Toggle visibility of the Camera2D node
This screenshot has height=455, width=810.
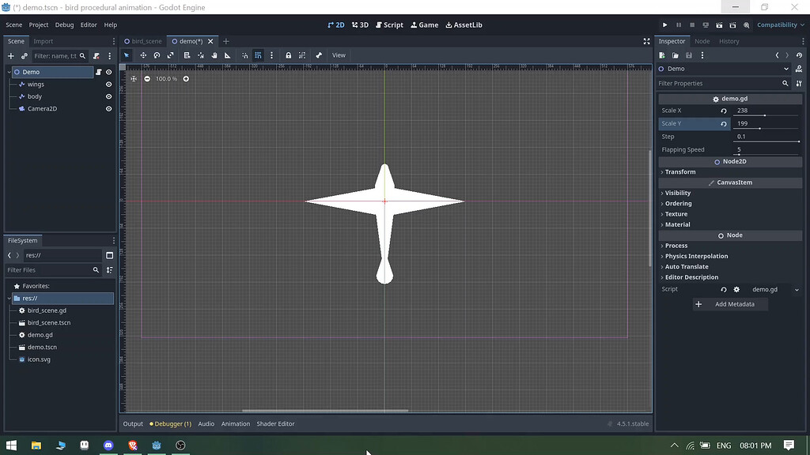tap(108, 108)
